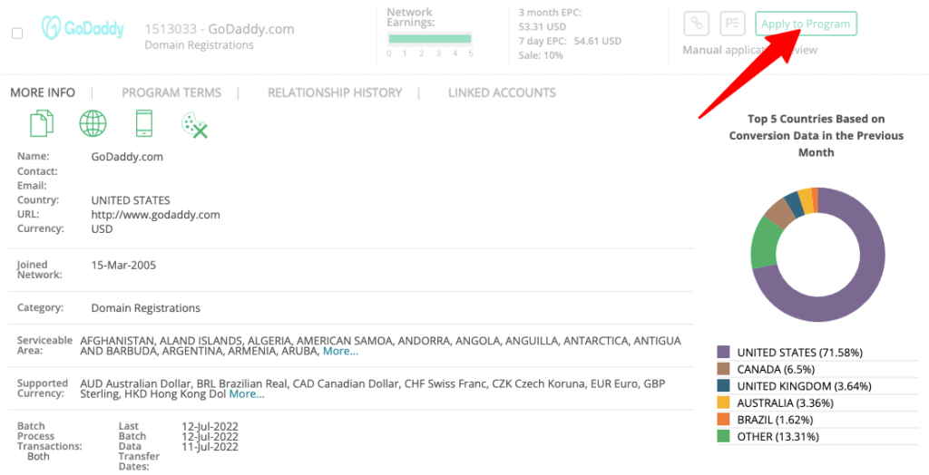Click the mobile phone icon
The width and height of the screenshot is (929, 475).
pos(143,123)
